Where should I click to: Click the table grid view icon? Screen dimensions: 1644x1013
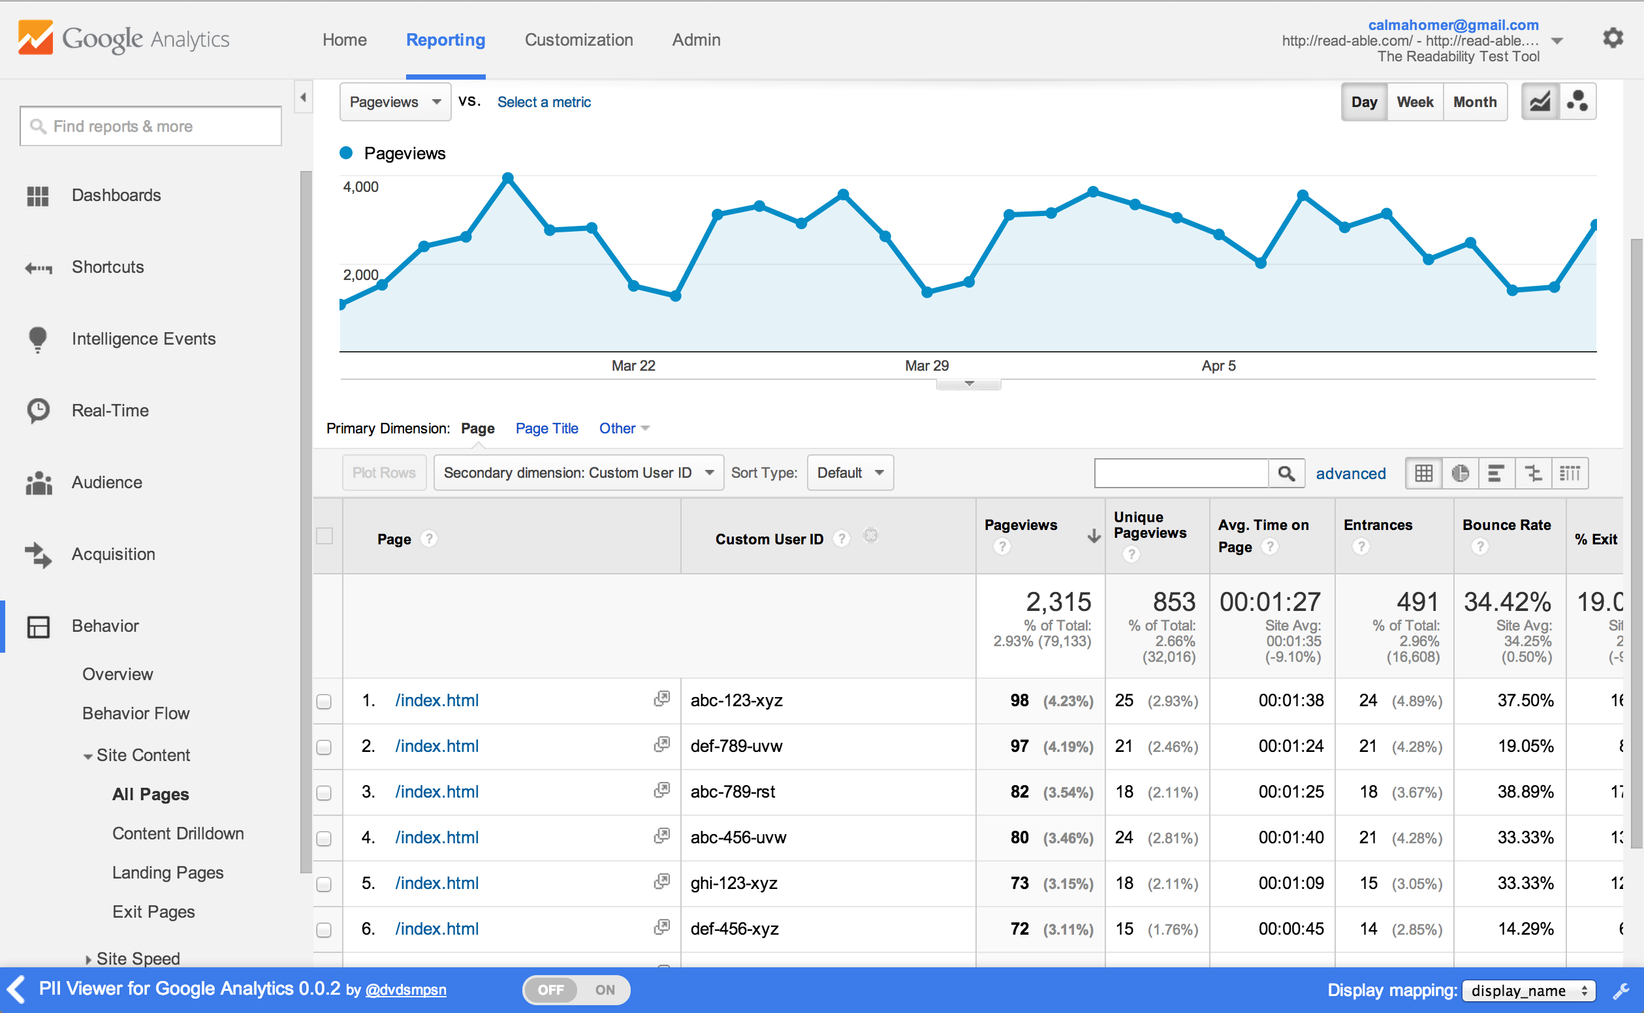[x=1425, y=473]
